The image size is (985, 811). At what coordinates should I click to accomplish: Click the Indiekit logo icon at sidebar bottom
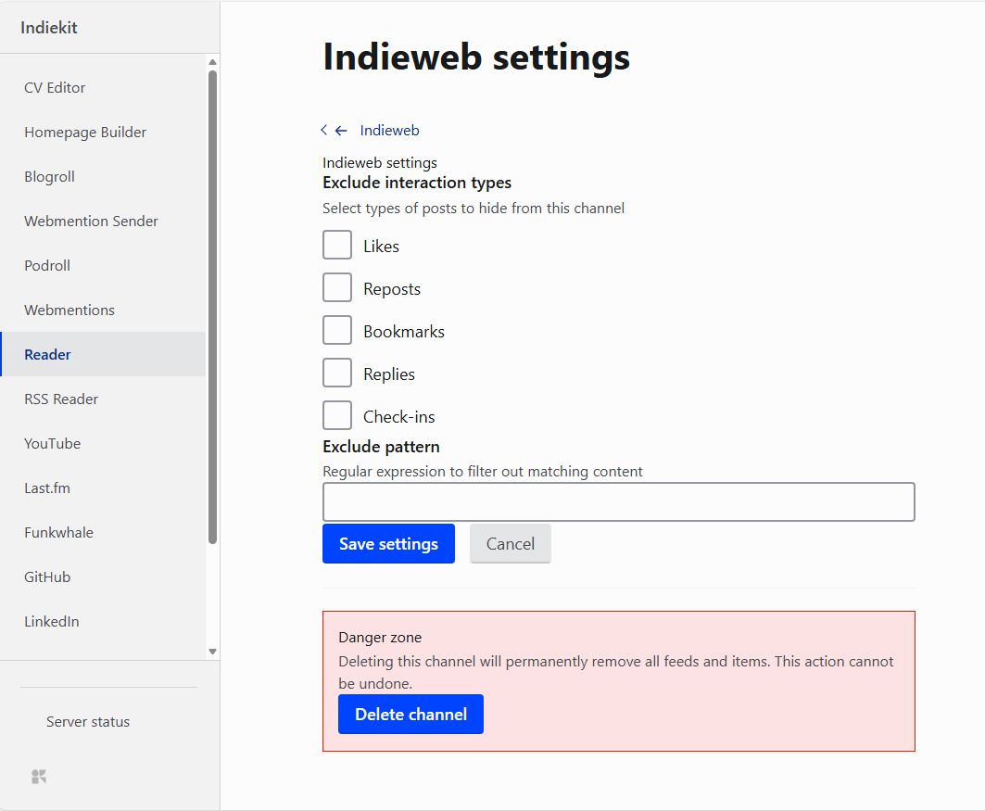(39, 777)
